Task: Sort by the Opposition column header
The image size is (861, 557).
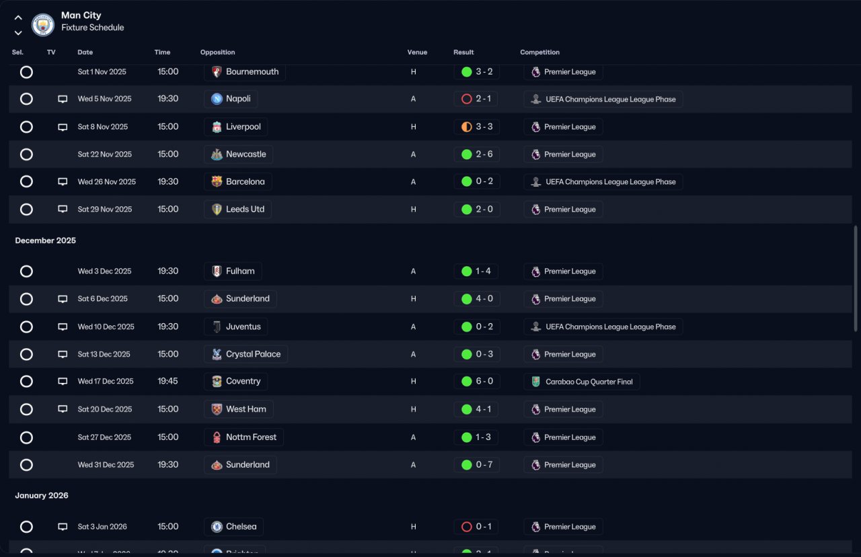Action: [x=218, y=52]
